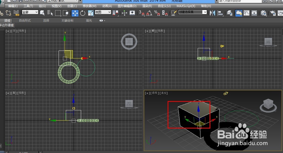The image size is (283, 153).
Task: Open the Curve Editor
Action: point(246,13)
